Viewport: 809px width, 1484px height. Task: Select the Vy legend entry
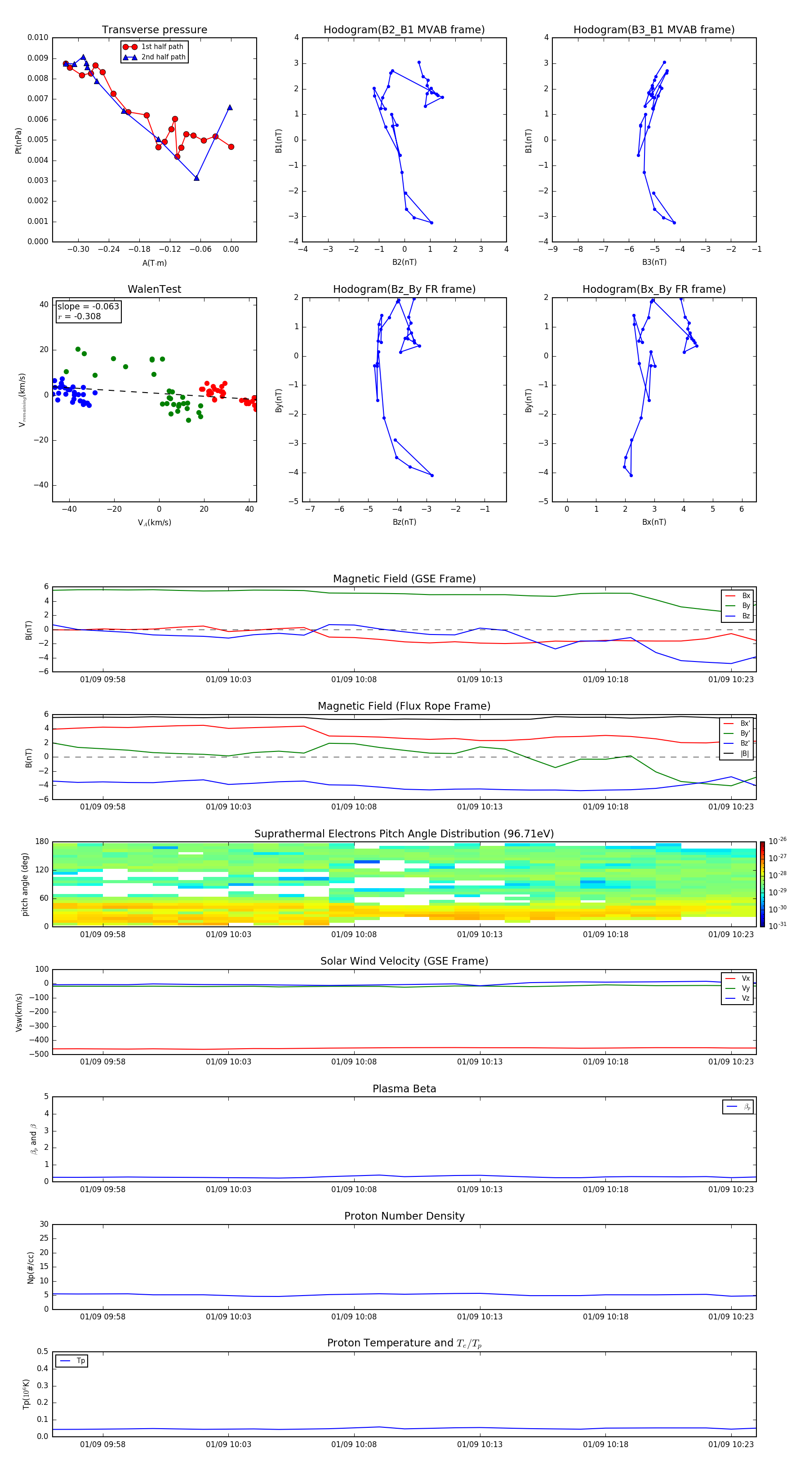pos(738,988)
